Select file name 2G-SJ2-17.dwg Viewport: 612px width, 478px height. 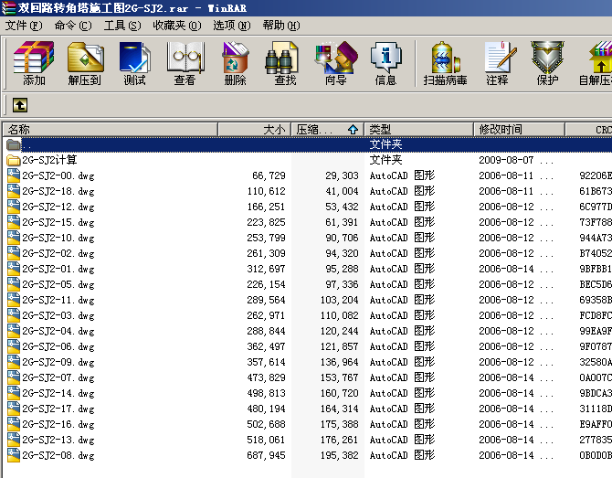pos(58,409)
